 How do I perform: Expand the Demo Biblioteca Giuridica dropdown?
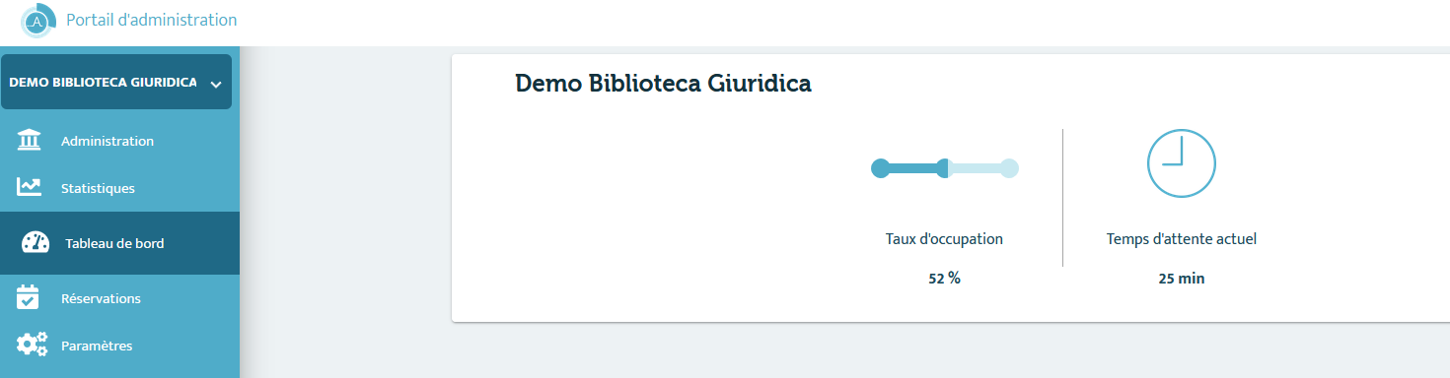pyautogui.click(x=116, y=82)
